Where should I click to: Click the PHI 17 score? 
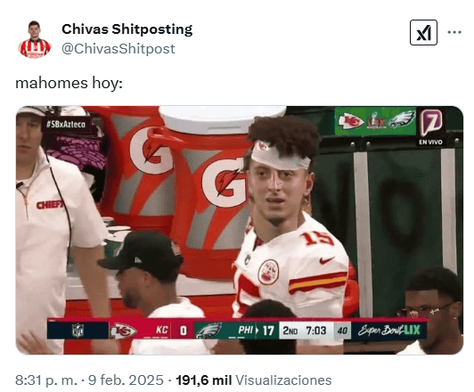click(256, 331)
